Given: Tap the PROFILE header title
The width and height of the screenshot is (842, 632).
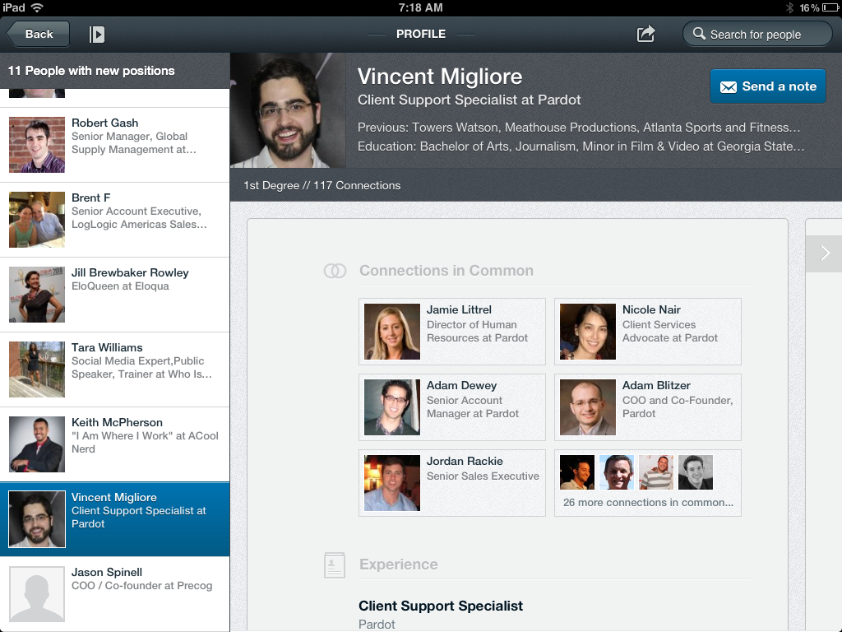Looking at the screenshot, I should 420,34.
